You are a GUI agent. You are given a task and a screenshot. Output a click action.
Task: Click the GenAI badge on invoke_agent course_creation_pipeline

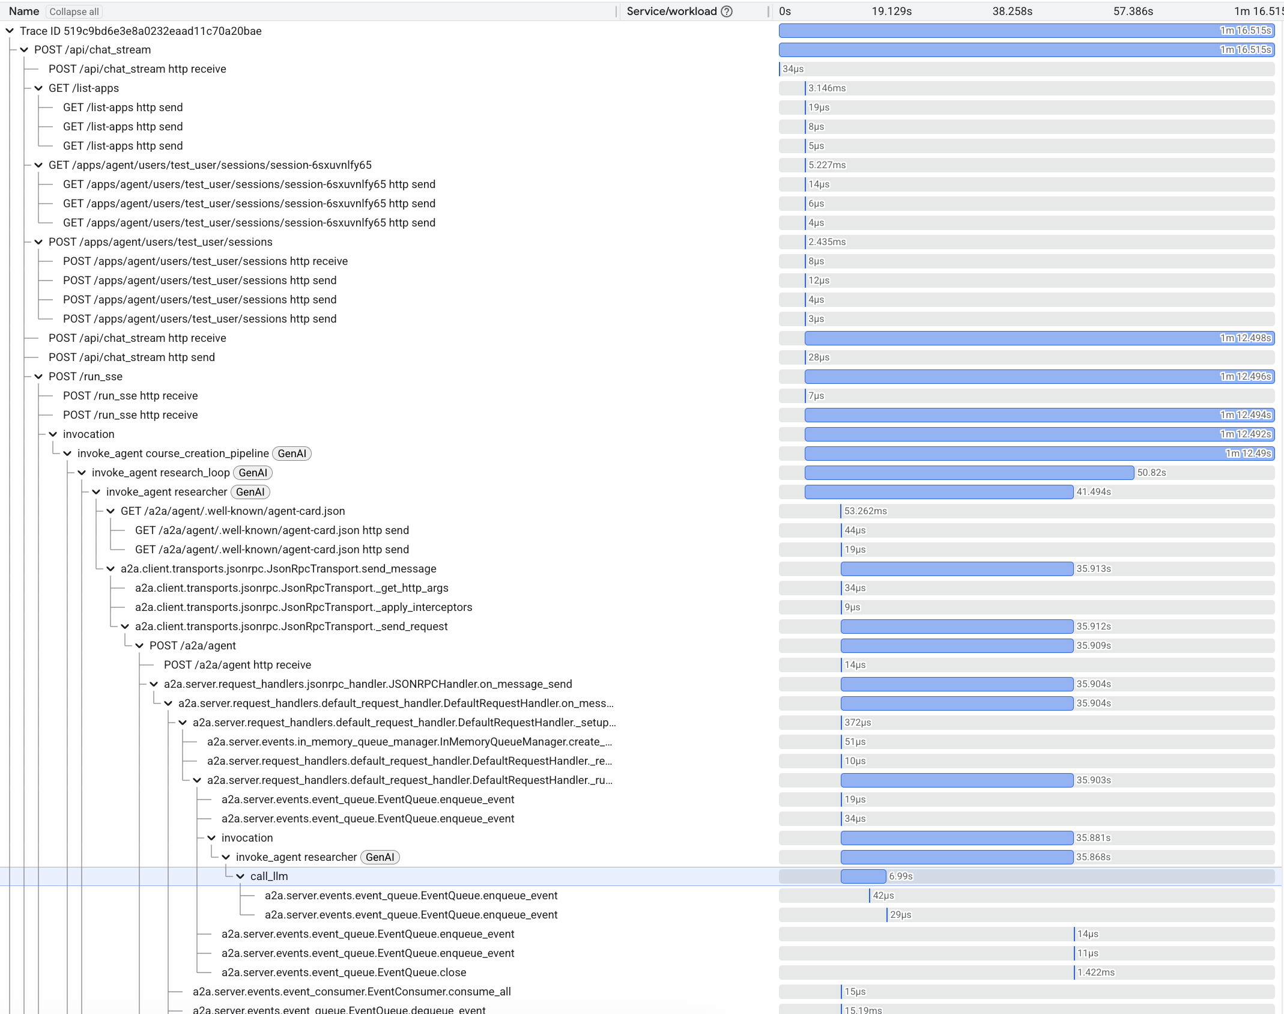point(292,454)
